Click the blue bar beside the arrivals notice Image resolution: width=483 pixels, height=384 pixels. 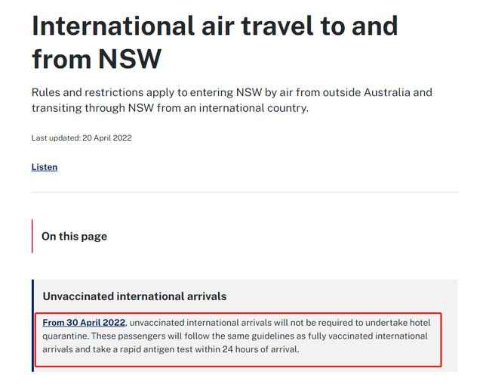[32, 325]
